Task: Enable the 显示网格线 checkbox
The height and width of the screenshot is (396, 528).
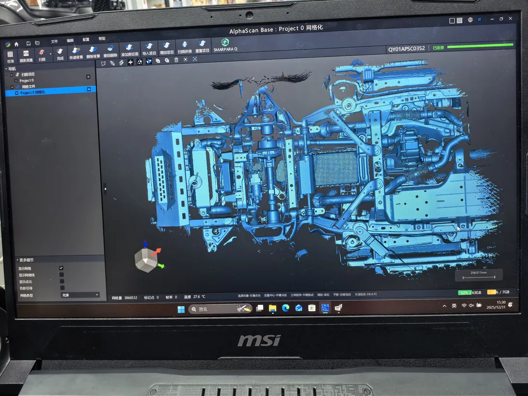Action: click(61, 275)
